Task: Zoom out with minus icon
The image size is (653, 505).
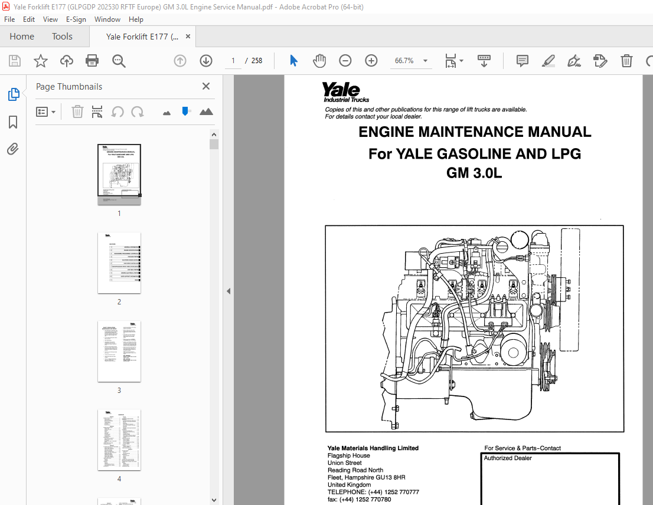Action: tap(345, 61)
